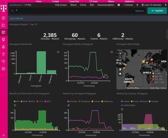Image resolution: width=168 pixels, height=138 pixels.
Task: Open Monitoring via the heartbeat sidebar icon
Action: (x=3, y=61)
